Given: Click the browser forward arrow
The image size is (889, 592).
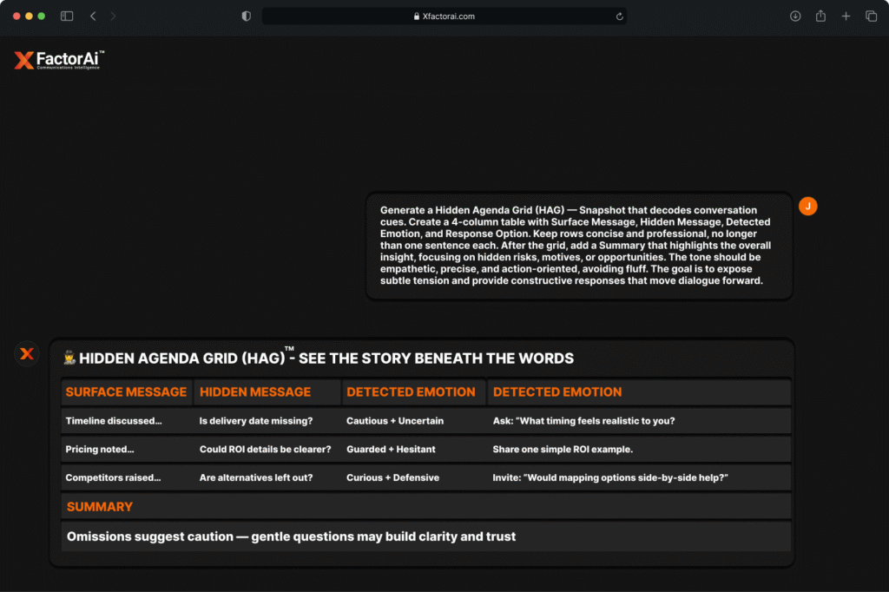Looking at the screenshot, I should [113, 16].
